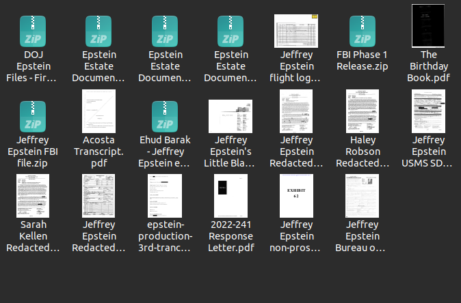Click the "2022-241 Response Letter.pdf" label

click(x=230, y=236)
